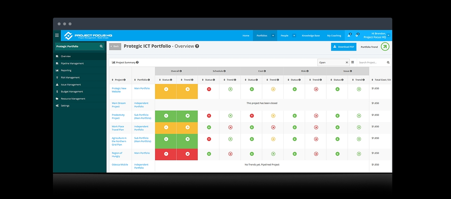Open the user account dropdown arrow
The height and width of the screenshot is (199, 451).
(389, 36)
